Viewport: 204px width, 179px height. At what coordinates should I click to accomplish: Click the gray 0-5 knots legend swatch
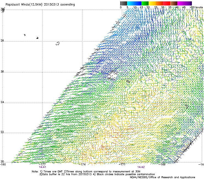click(124, 3)
